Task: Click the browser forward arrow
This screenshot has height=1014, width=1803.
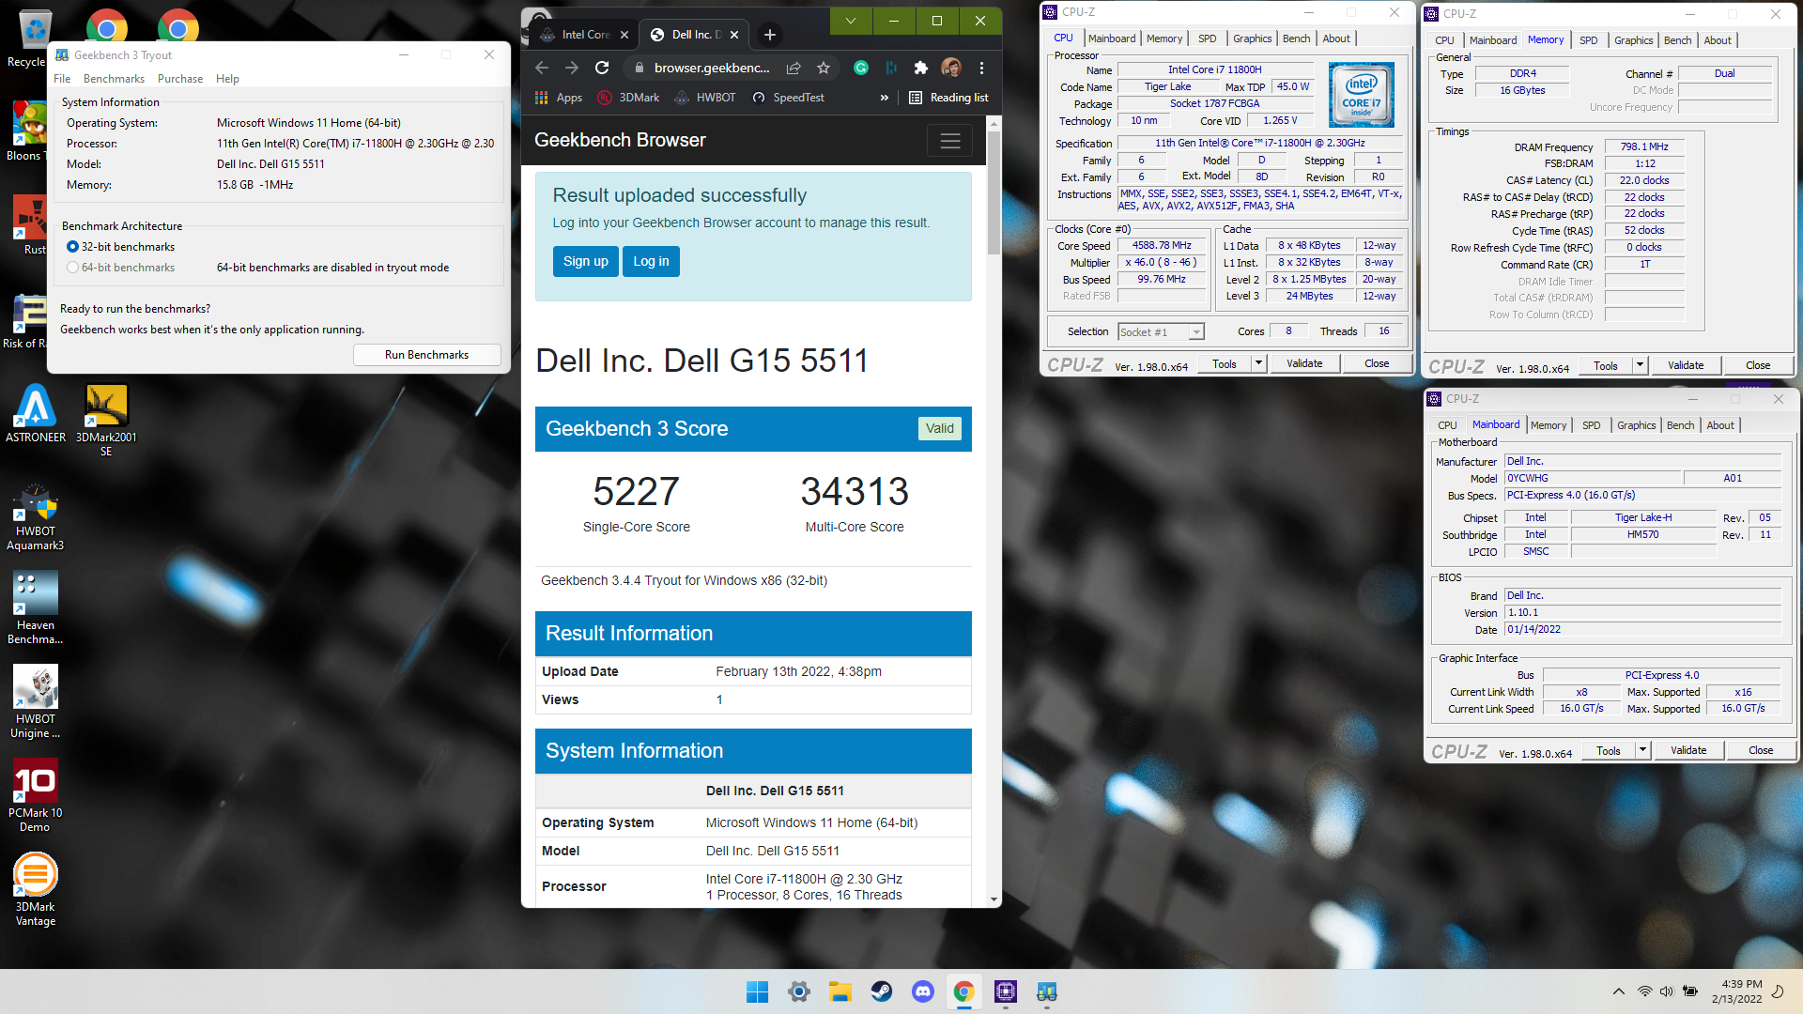Action: (572, 68)
